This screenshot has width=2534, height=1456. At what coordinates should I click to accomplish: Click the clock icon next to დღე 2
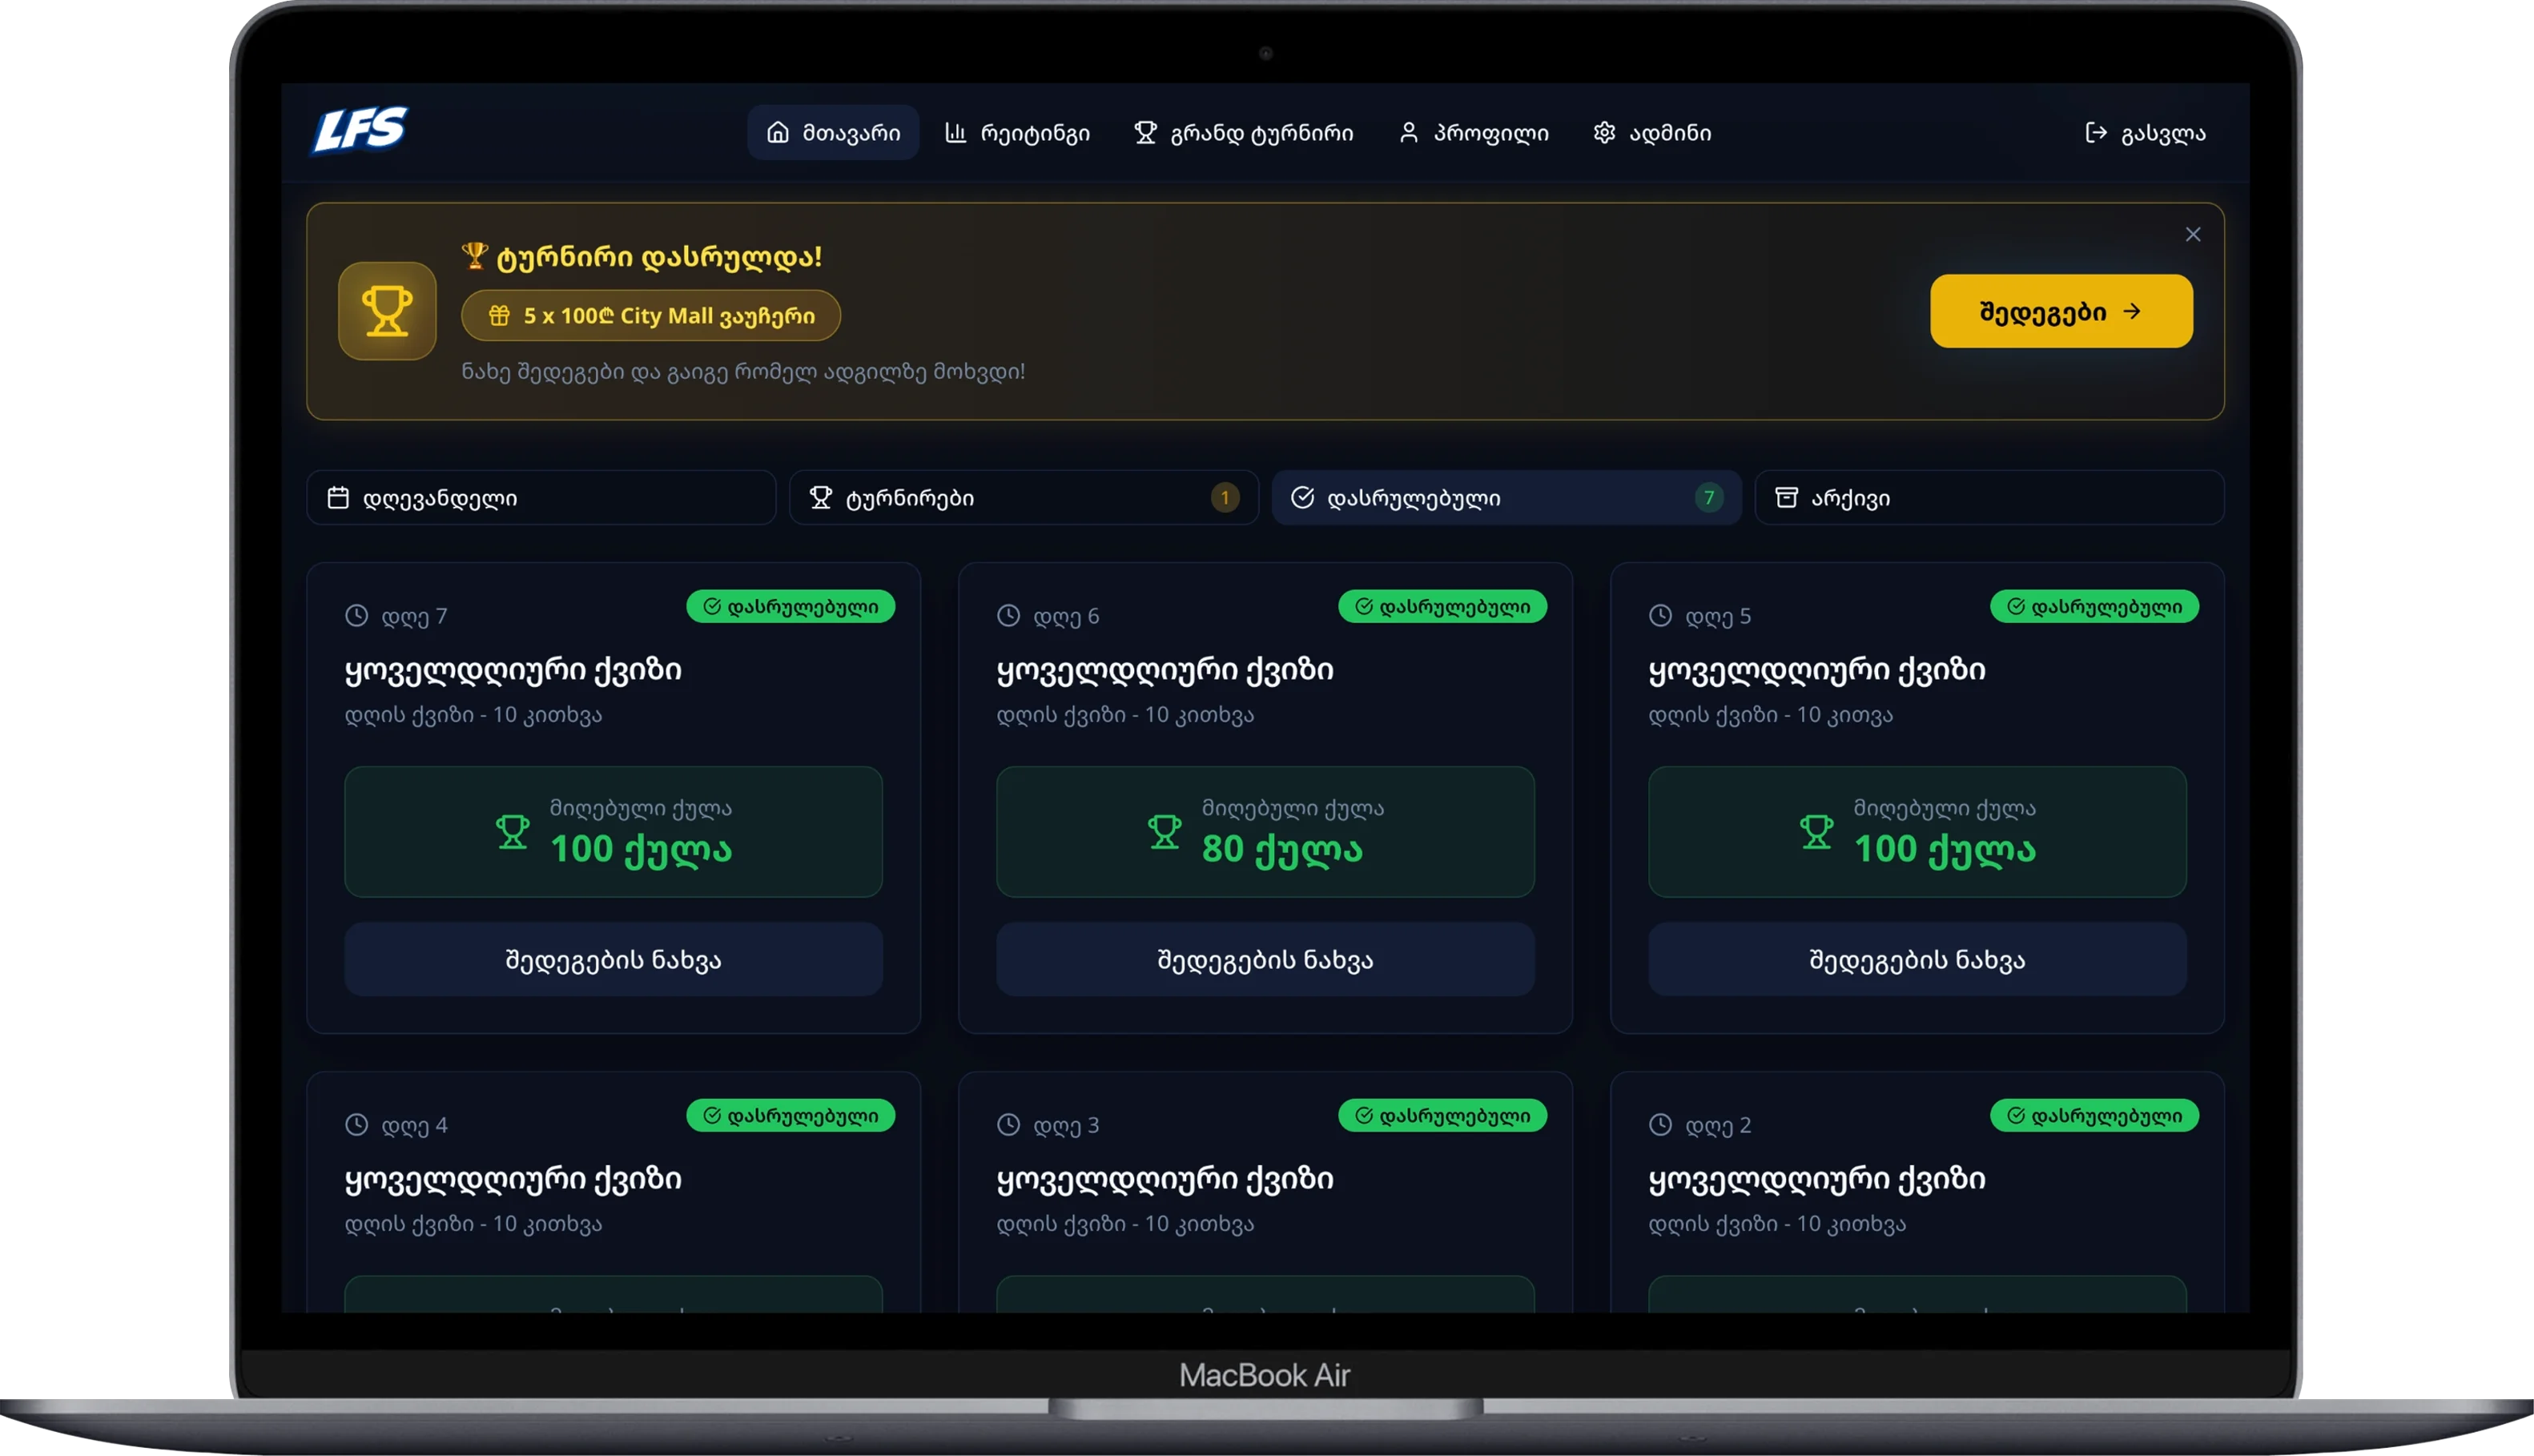click(x=1660, y=1125)
